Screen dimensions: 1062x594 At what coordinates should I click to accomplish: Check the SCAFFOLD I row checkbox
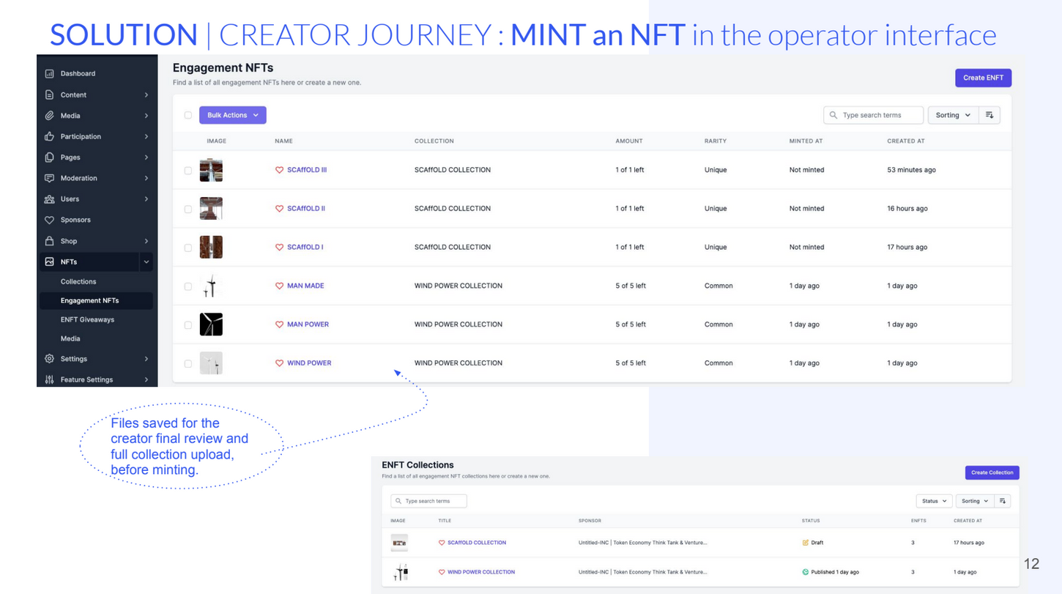point(188,248)
